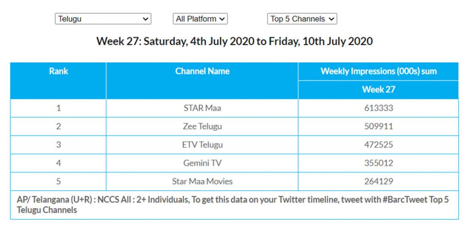Click the Star Maa Movies cell
The image size is (470, 225).
[x=202, y=182]
